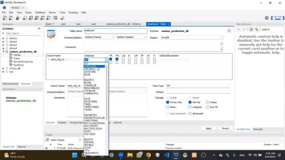
Task: Create a new function toolbar icon
Action: 49,18
